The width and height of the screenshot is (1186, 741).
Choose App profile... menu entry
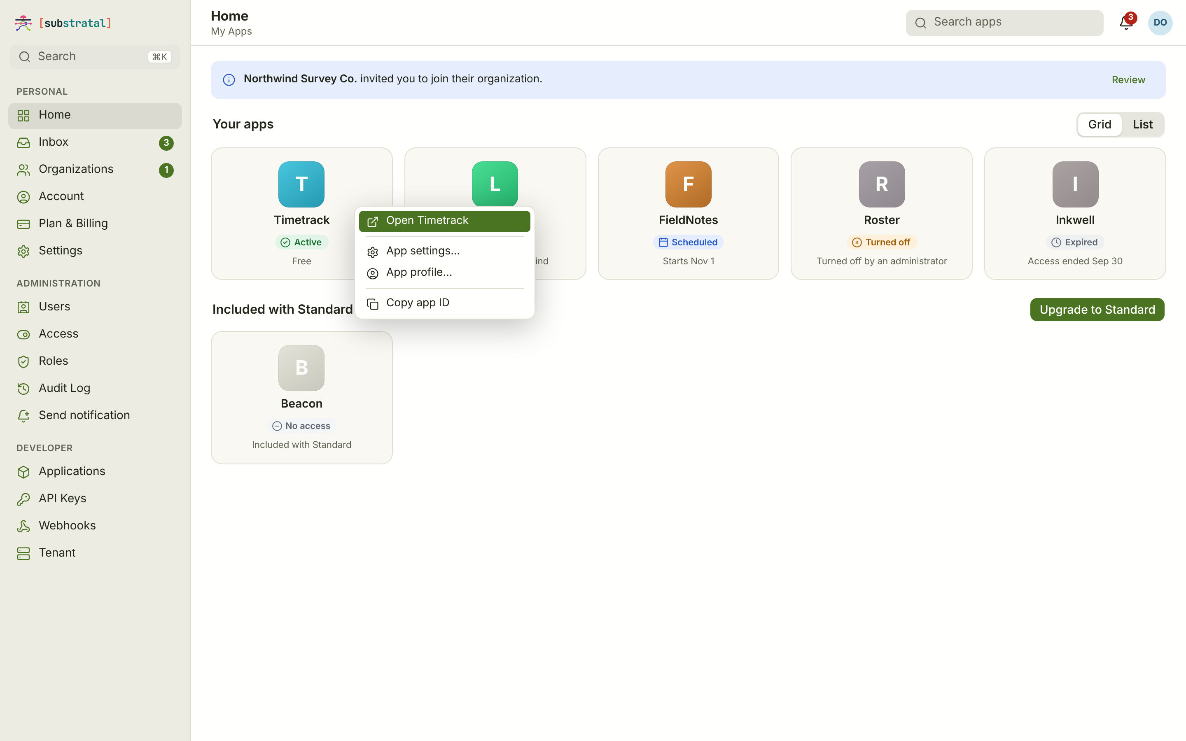[x=444, y=273]
